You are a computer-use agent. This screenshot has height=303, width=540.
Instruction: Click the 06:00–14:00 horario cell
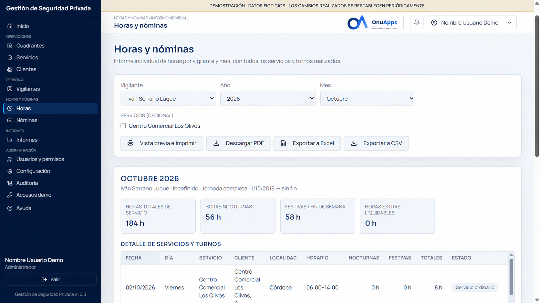322,288
